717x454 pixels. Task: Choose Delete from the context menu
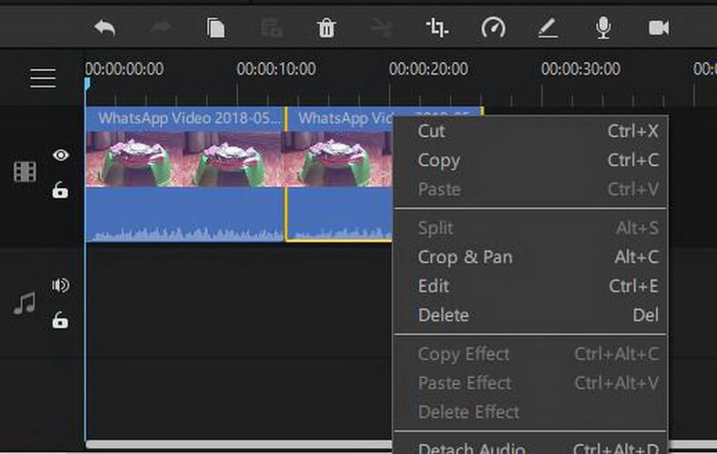point(531,315)
